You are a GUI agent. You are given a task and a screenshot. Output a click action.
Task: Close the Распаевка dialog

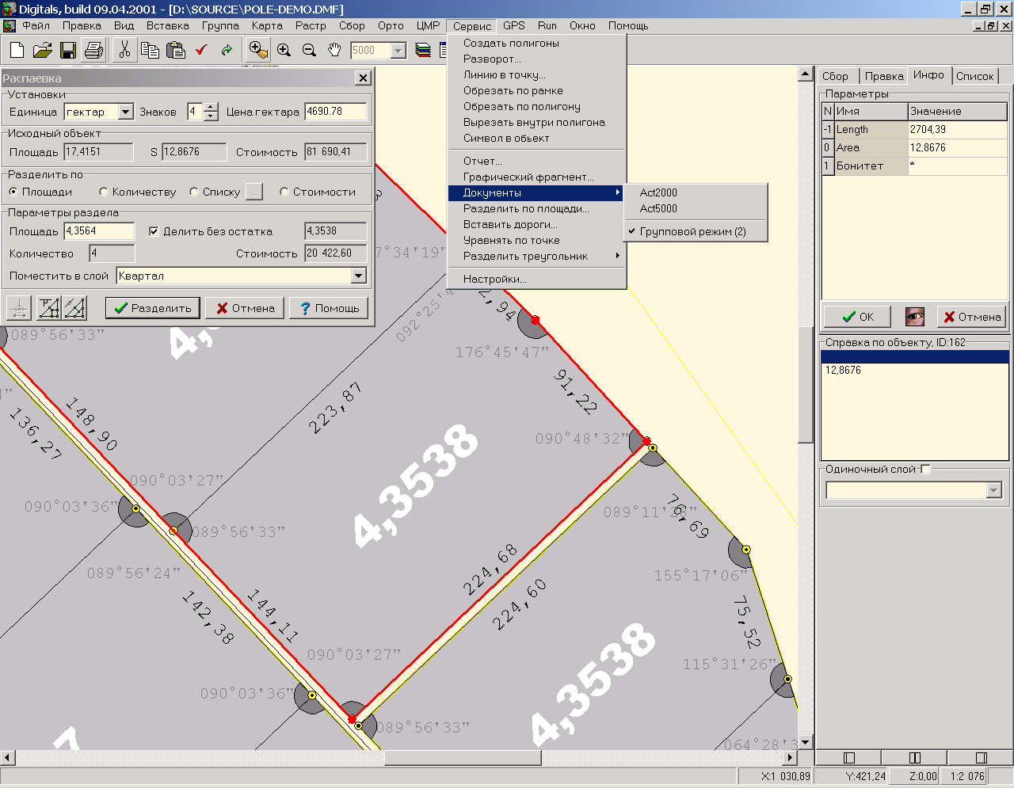point(363,78)
